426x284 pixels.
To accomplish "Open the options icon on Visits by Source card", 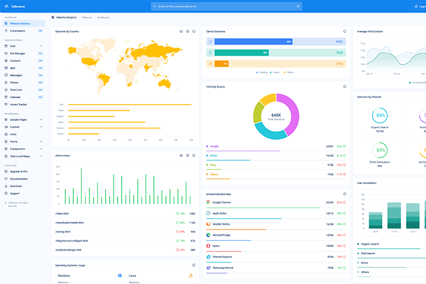I will point(345,86).
